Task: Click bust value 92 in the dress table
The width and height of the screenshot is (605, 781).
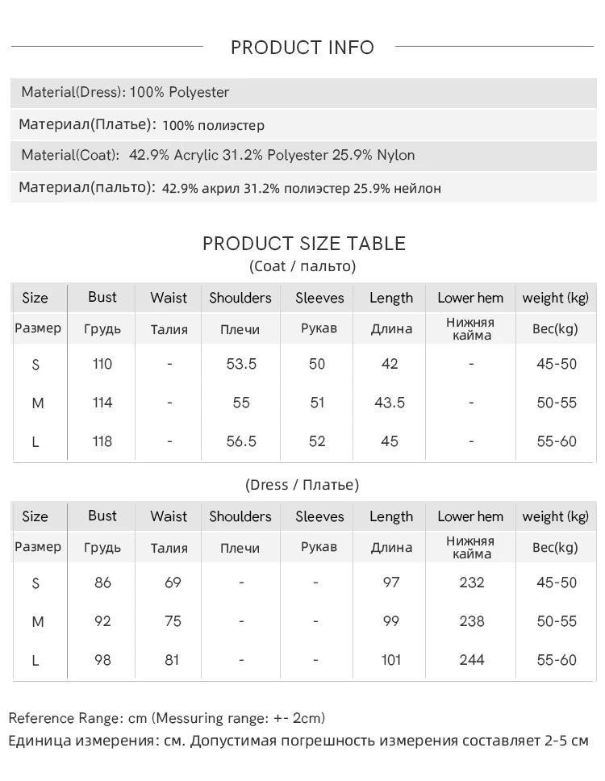Action: coord(102,621)
